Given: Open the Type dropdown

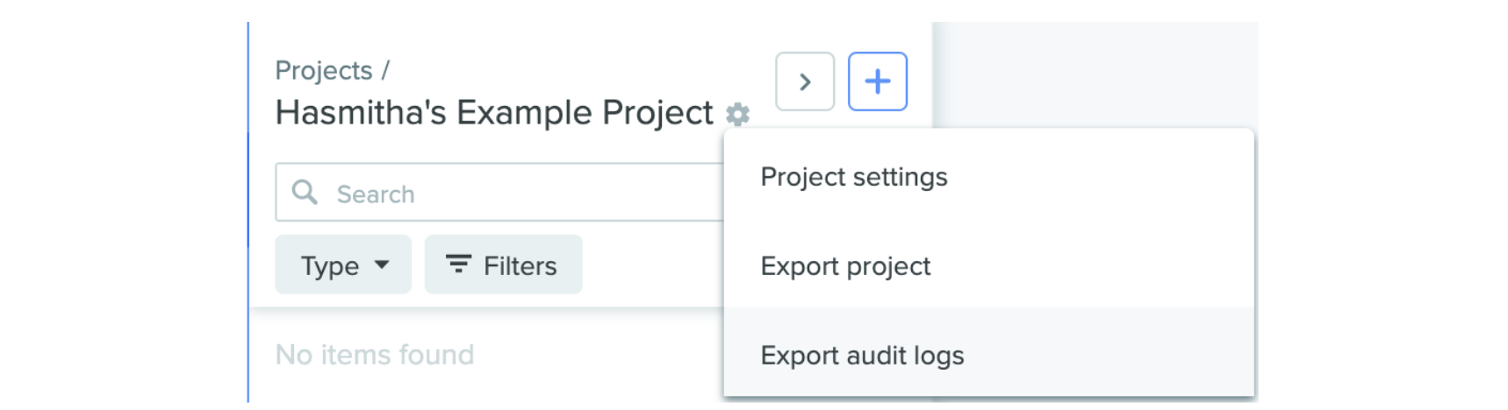Looking at the screenshot, I should coord(342,265).
